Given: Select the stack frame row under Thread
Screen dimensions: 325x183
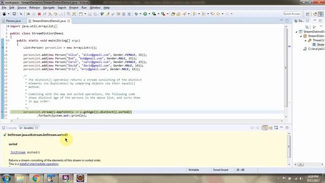Looking at the screenshot, I should (x=318, y=45).
